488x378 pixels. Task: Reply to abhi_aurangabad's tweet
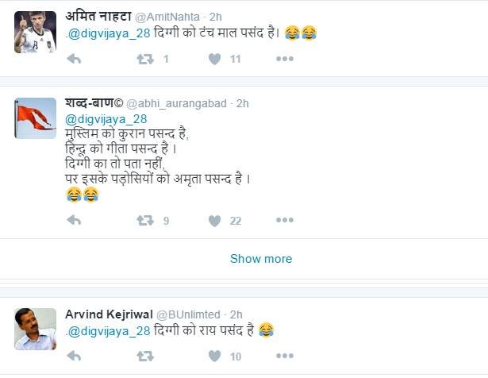point(74,220)
